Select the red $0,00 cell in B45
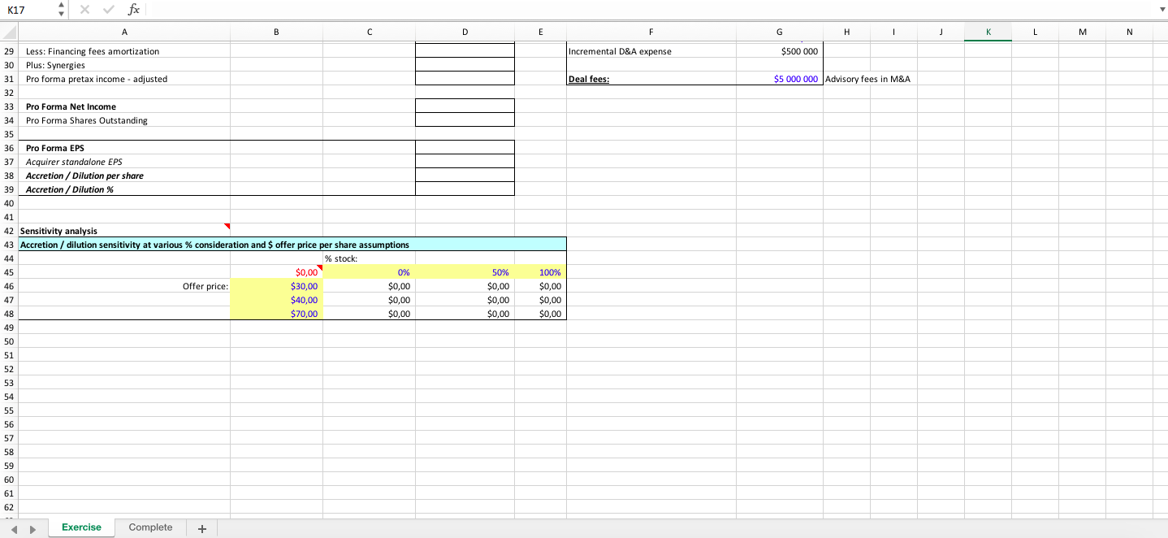Viewport: 1168px width, 538px height. point(276,272)
